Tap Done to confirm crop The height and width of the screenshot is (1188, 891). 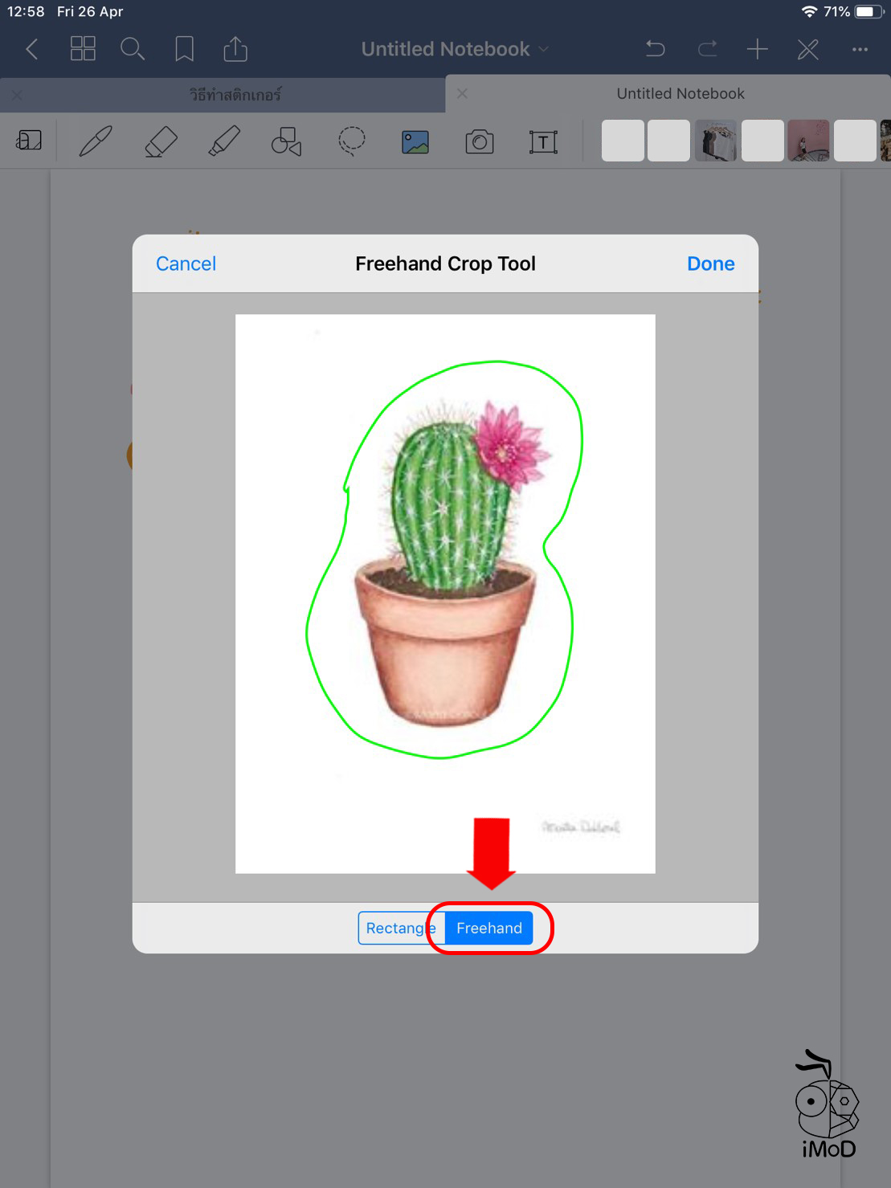point(710,263)
